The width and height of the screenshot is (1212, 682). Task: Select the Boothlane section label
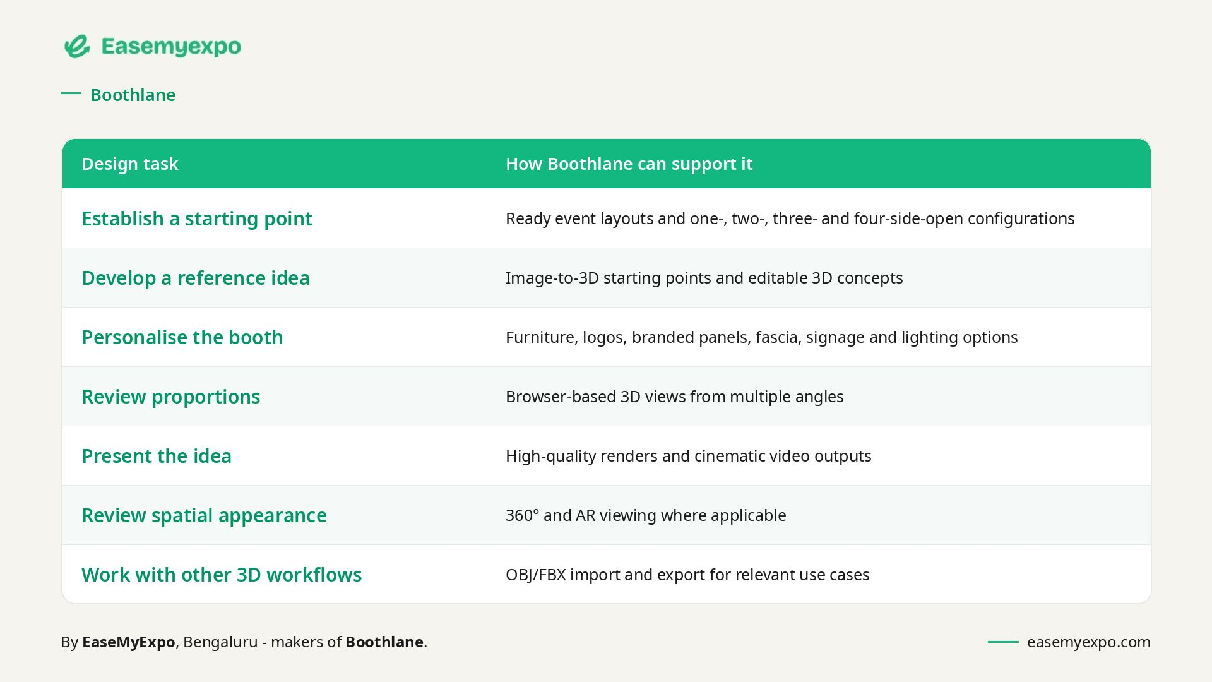(133, 95)
